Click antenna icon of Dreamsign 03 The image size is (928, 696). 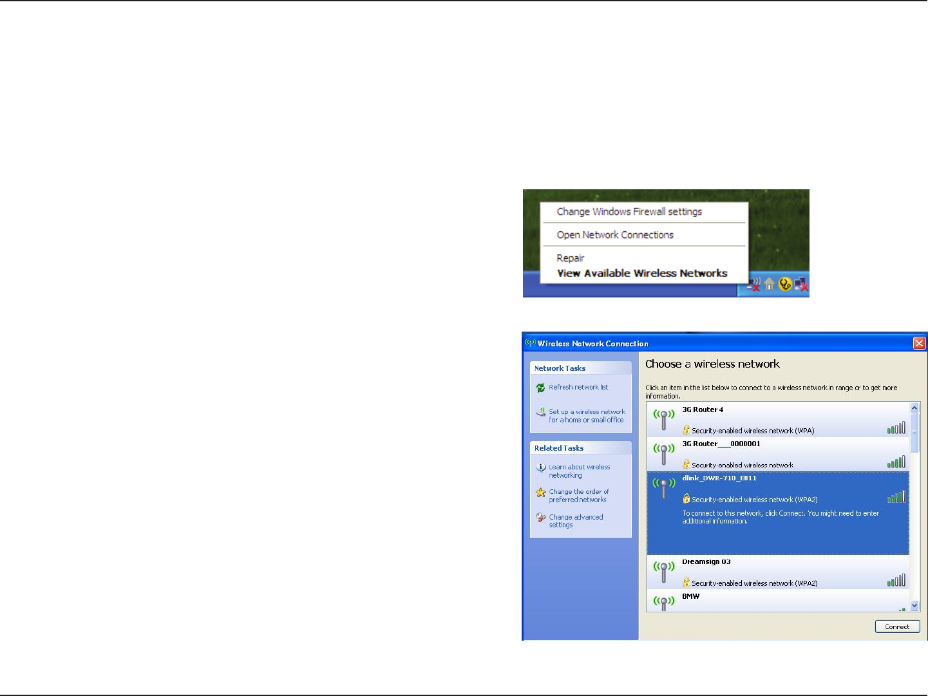click(664, 572)
